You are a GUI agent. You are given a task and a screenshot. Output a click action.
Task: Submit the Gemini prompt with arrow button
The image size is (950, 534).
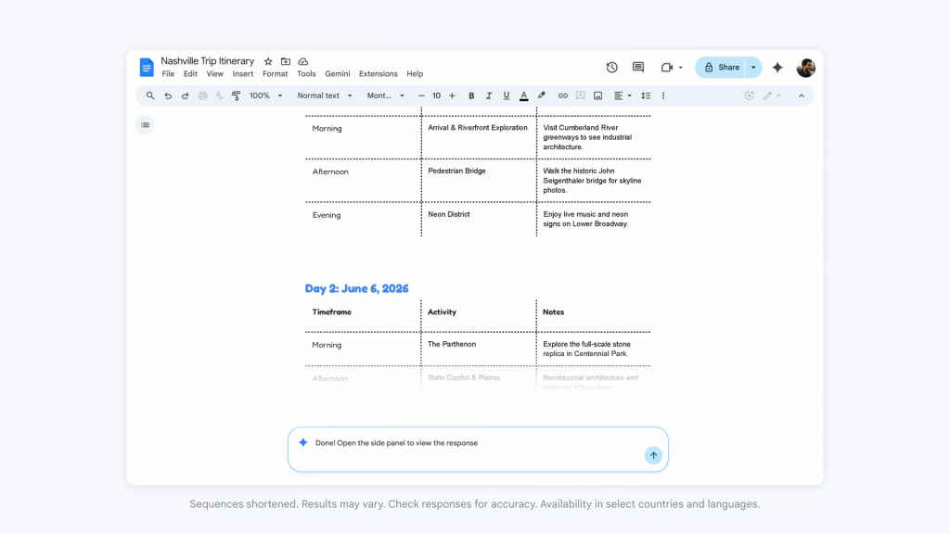point(653,455)
